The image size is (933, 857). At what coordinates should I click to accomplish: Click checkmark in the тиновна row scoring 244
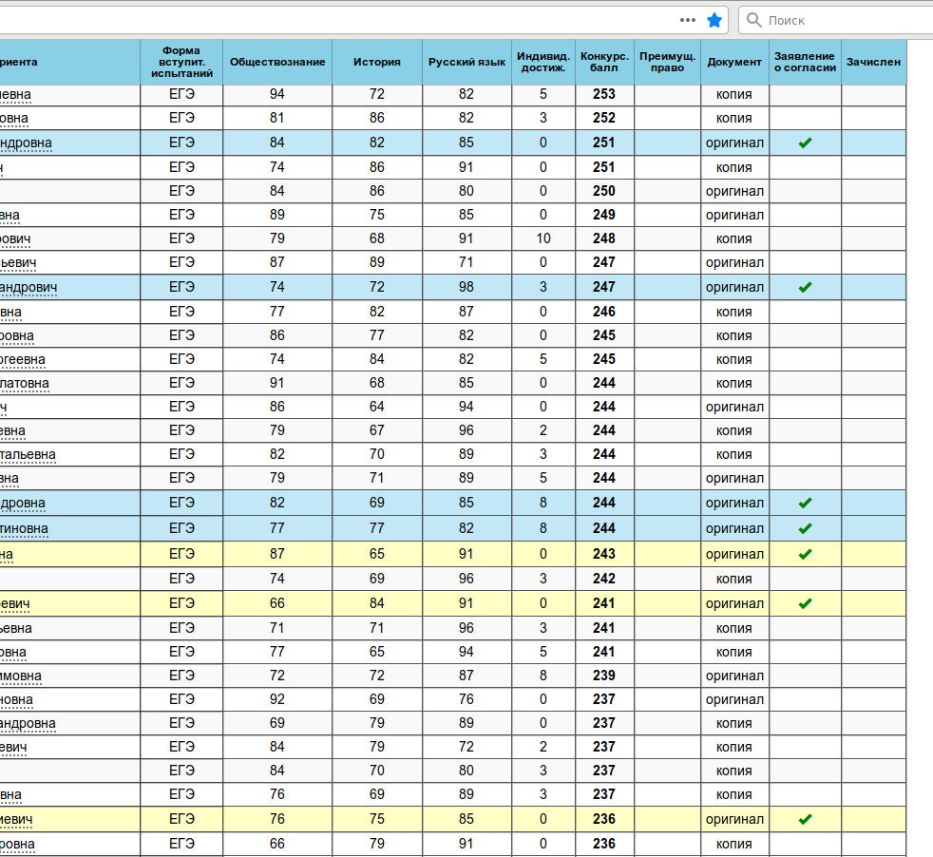click(805, 528)
